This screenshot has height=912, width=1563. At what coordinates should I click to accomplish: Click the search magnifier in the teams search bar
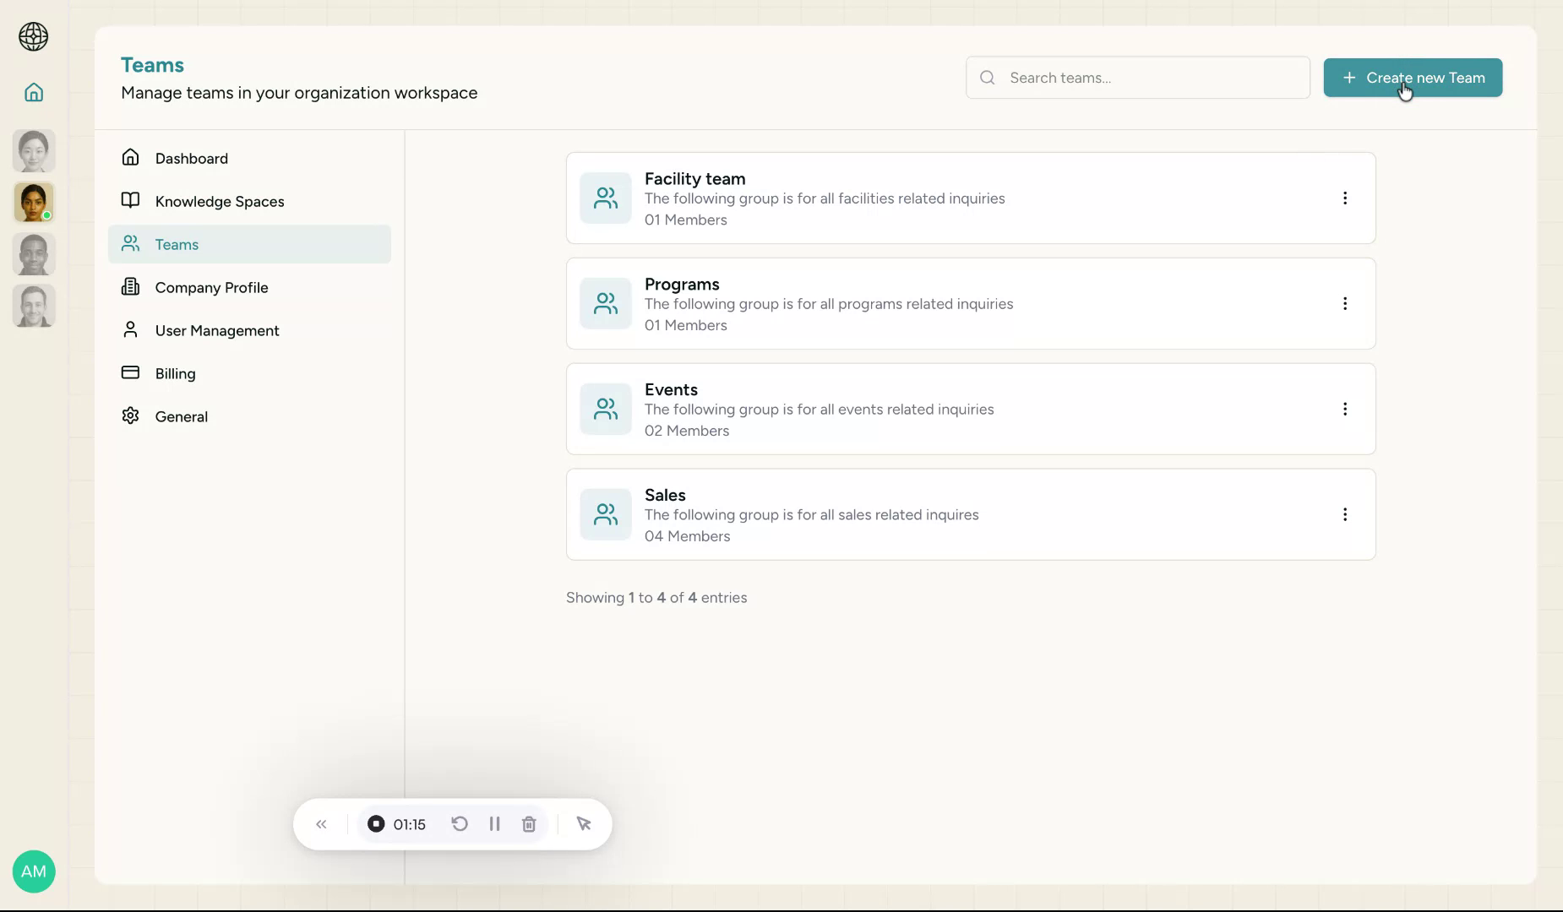click(987, 77)
